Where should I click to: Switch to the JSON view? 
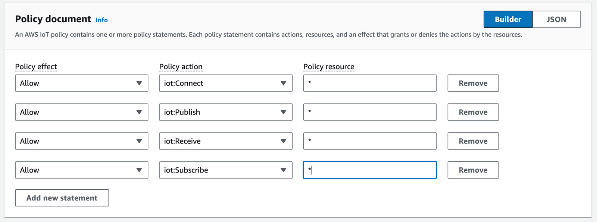(556, 19)
